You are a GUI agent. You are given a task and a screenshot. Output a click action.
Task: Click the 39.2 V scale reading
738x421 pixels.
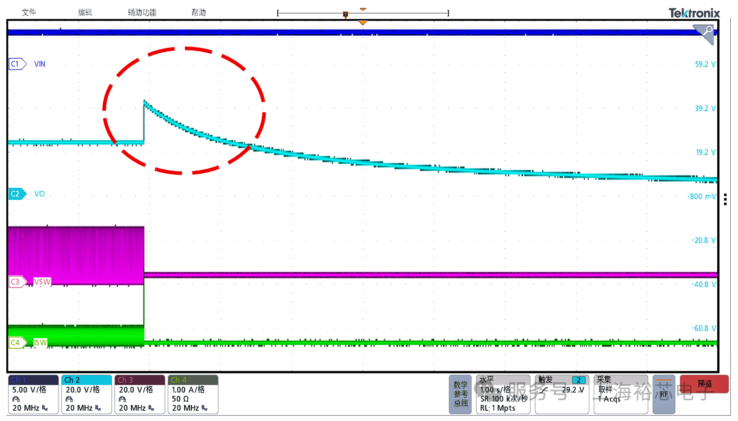(705, 109)
